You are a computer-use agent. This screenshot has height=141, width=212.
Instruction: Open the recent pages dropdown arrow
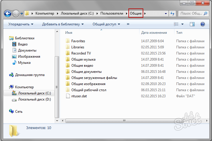(x=22, y=13)
